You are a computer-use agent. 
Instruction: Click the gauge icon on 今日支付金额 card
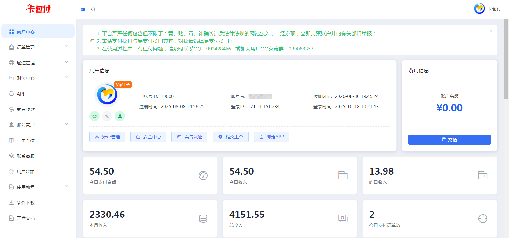coord(203,175)
